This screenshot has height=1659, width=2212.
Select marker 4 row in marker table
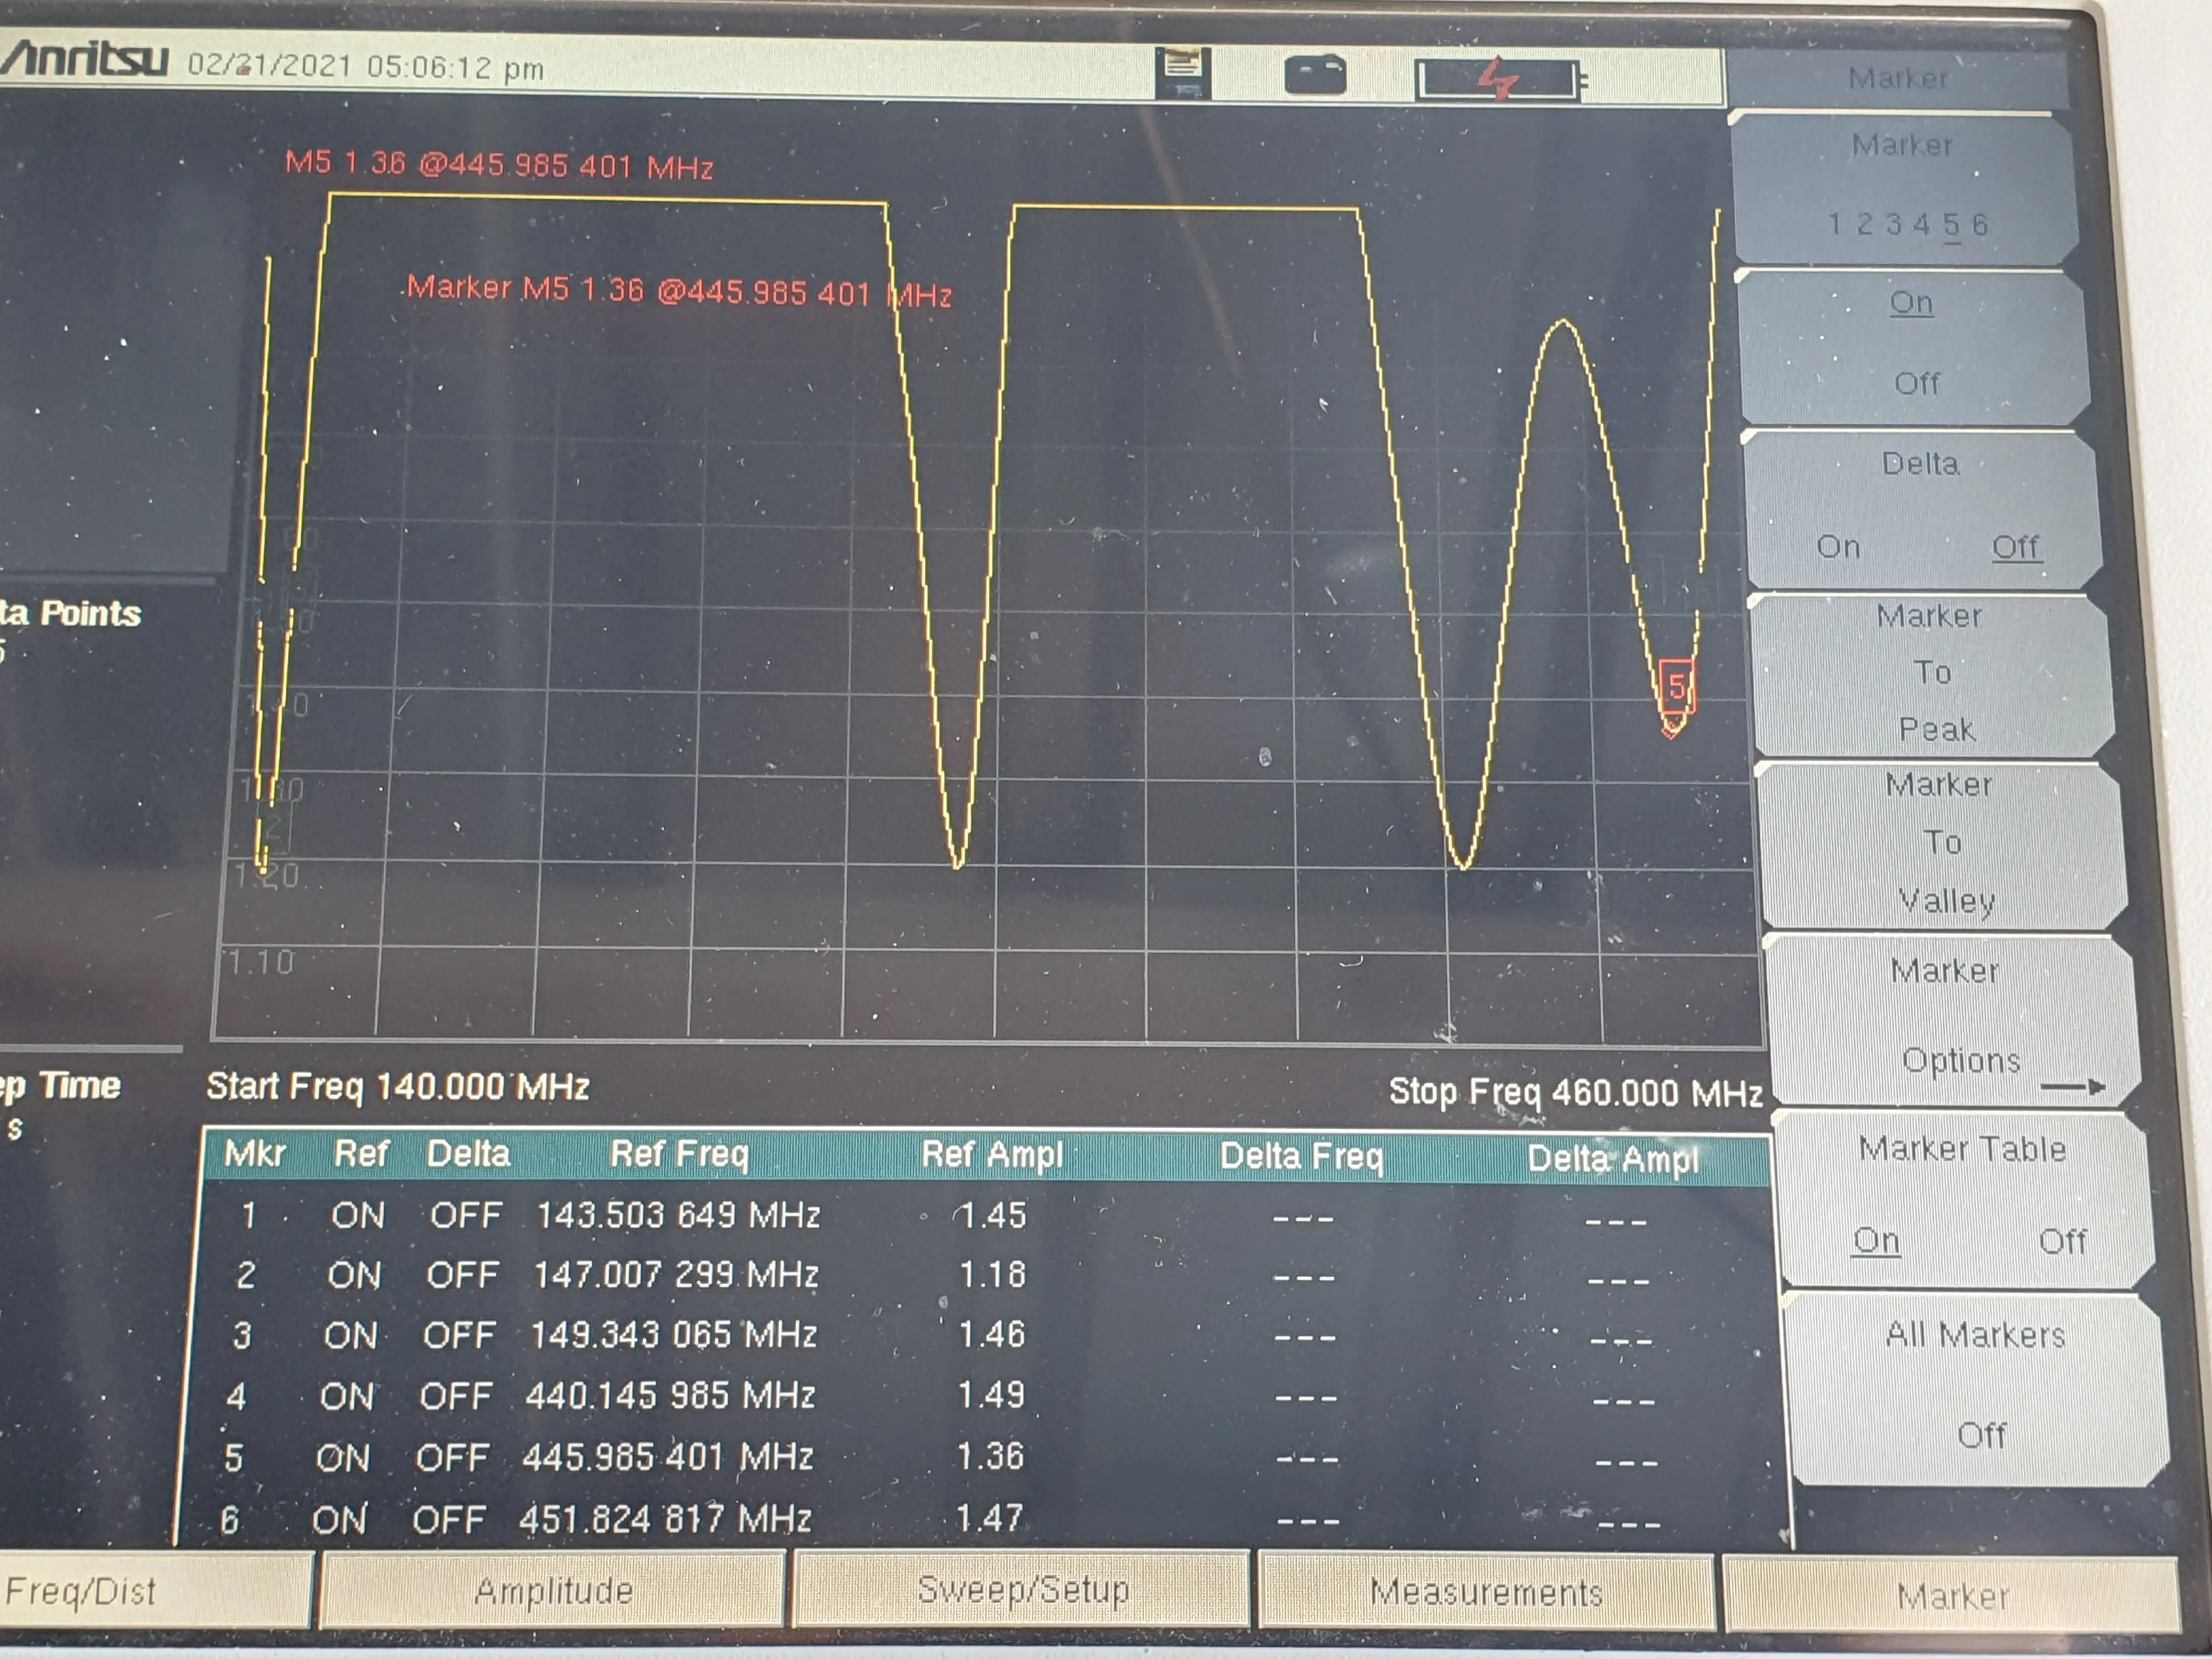point(670,1395)
